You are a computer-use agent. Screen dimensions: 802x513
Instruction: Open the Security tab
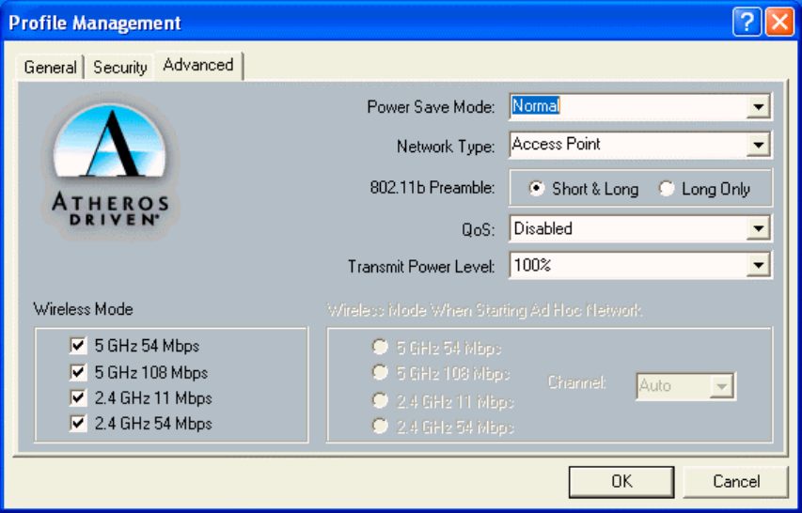[x=119, y=67]
